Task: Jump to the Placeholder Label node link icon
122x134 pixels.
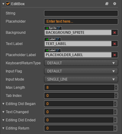Action: pos(57,50)
